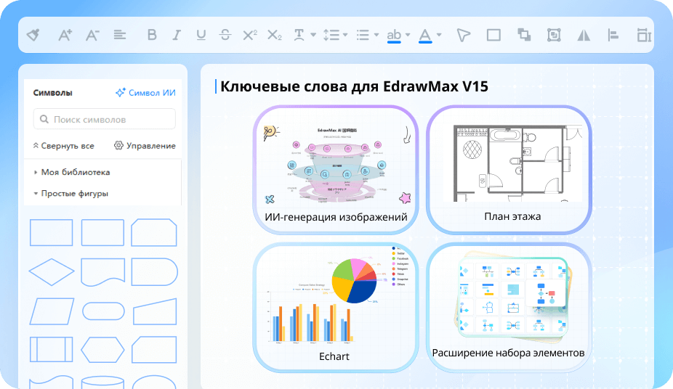Image resolution: width=673 pixels, height=389 pixels.
Task: Toggle underline formatting
Action: (201, 35)
